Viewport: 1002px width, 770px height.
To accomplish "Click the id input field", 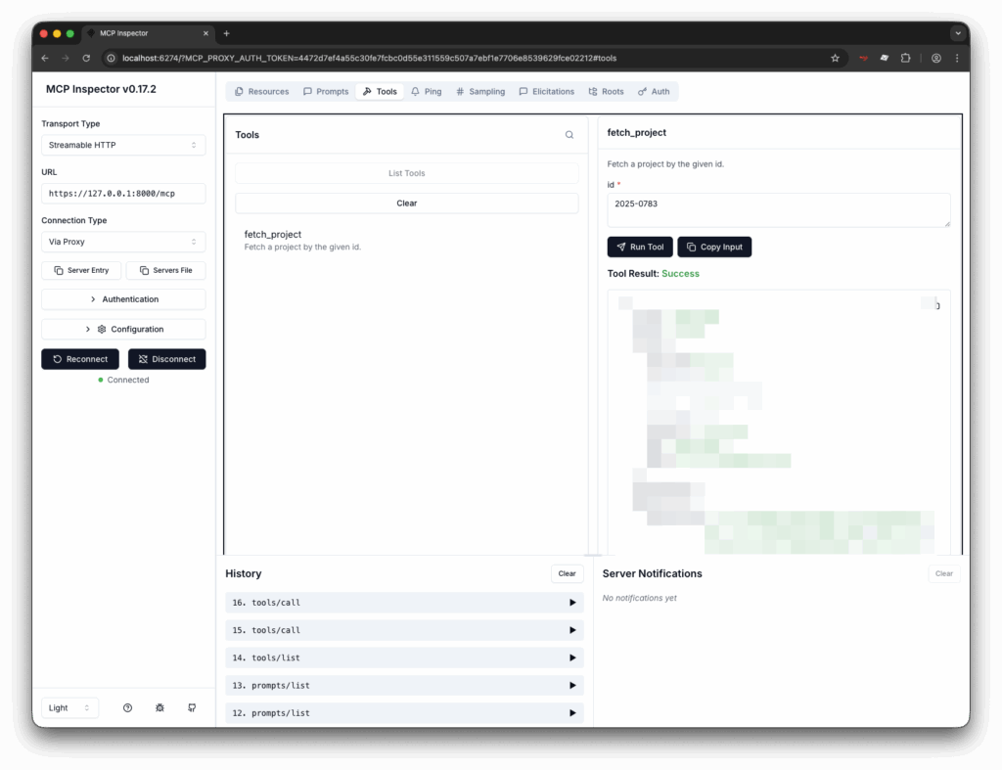I will coord(778,209).
